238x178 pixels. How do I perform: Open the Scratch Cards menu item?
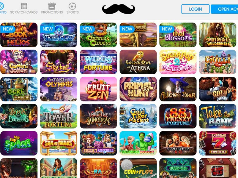24,12
